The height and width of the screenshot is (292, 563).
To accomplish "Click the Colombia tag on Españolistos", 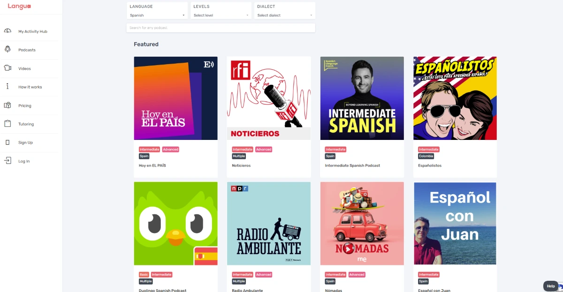I will click(426, 156).
